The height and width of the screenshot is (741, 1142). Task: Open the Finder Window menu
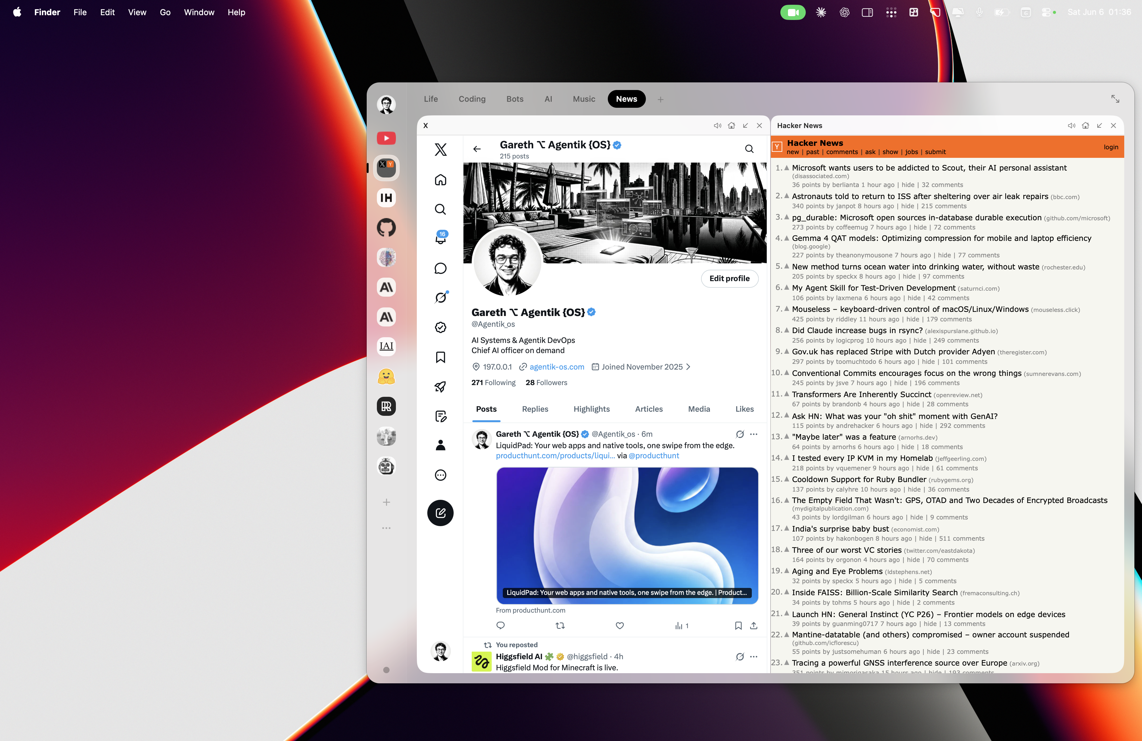coord(199,12)
